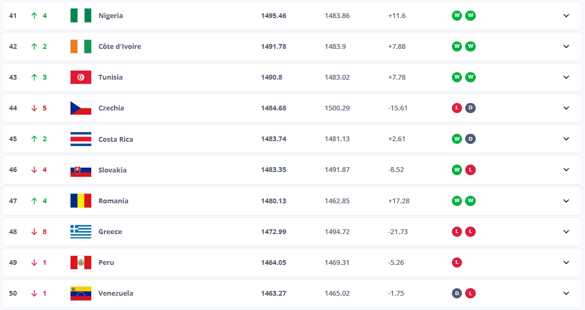Click Tunisia's total points 1490.8
The height and width of the screenshot is (310, 585).
[272, 77]
